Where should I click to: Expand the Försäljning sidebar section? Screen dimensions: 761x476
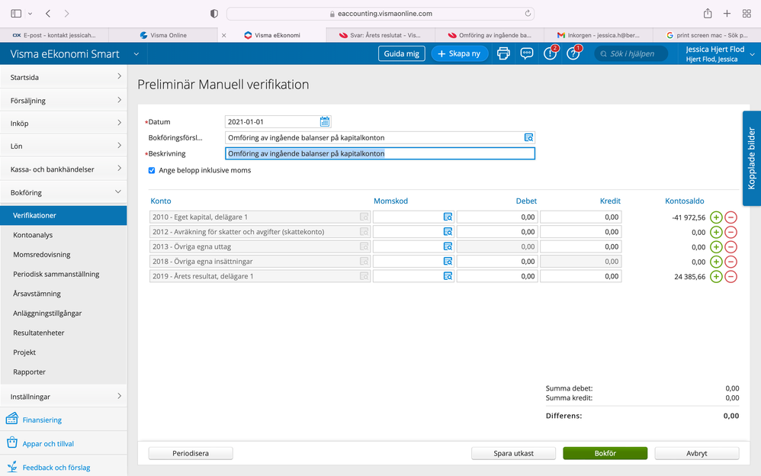[63, 101]
